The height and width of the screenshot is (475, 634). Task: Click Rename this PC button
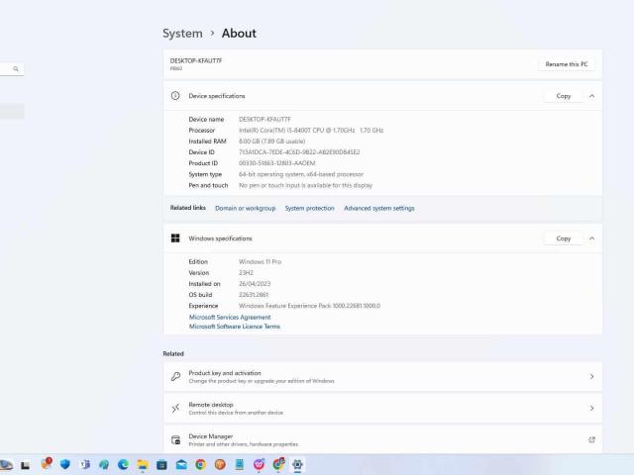tap(566, 64)
